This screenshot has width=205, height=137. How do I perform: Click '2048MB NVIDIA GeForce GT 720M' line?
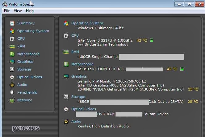pyautogui.click(x=131, y=89)
